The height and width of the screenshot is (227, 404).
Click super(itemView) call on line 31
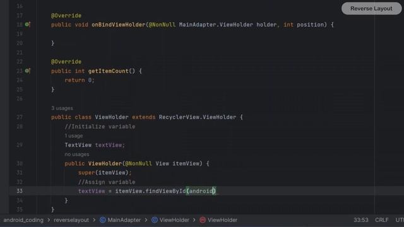105,173
